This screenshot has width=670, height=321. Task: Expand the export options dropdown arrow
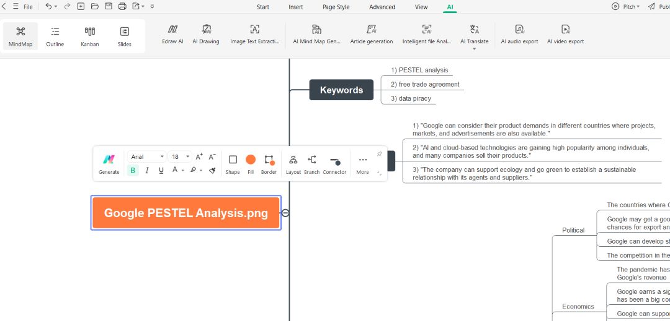pos(143,7)
